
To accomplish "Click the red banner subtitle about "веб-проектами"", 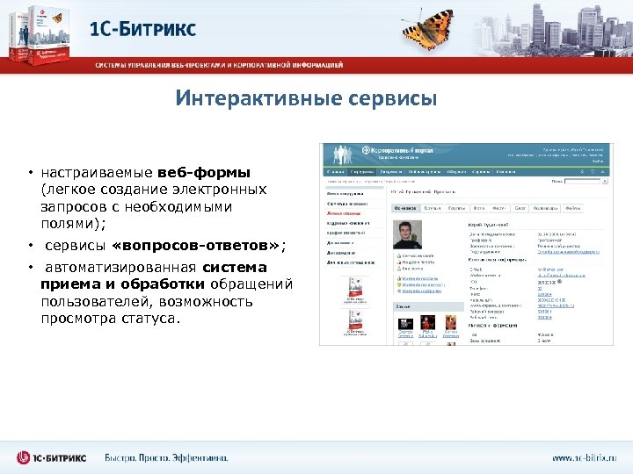I will 219,65.
